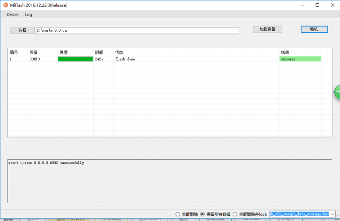Screen dimensions: 340x221
Task: Click the 选择 (select) button
Action: click(23, 30)
